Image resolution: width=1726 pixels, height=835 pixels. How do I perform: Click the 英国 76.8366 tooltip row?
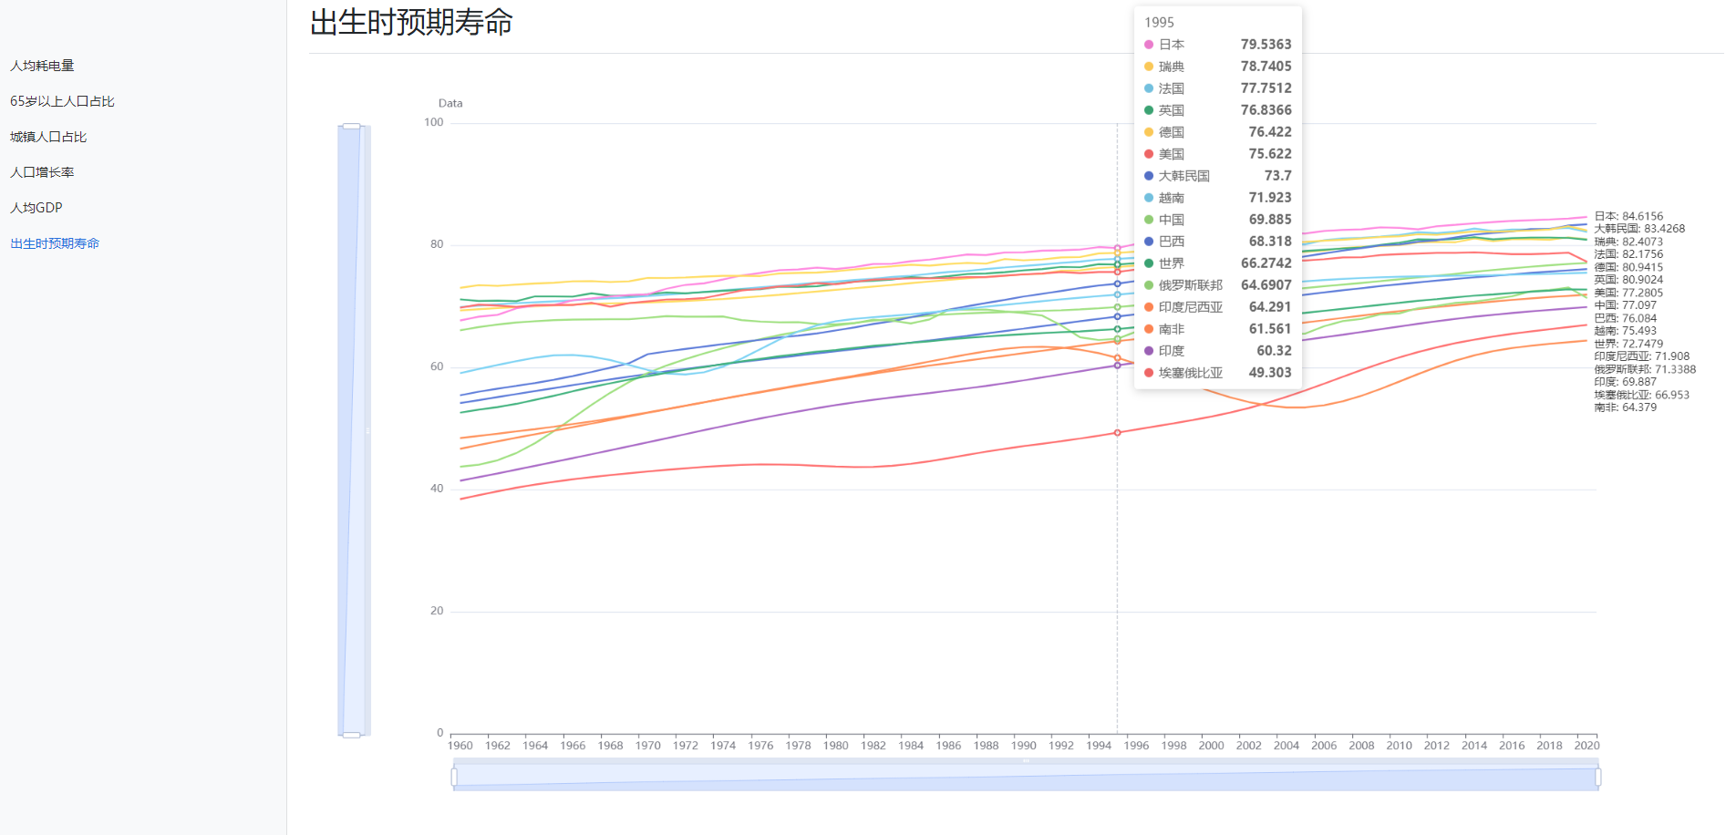click(1218, 110)
